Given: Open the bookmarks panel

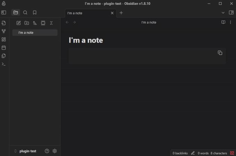Looking at the screenshot, I should tap(35, 13).
